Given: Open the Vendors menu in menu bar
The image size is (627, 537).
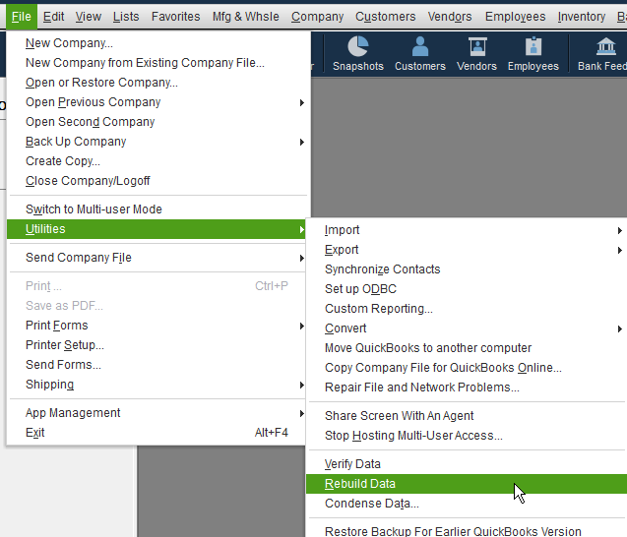Looking at the screenshot, I should 450,17.
